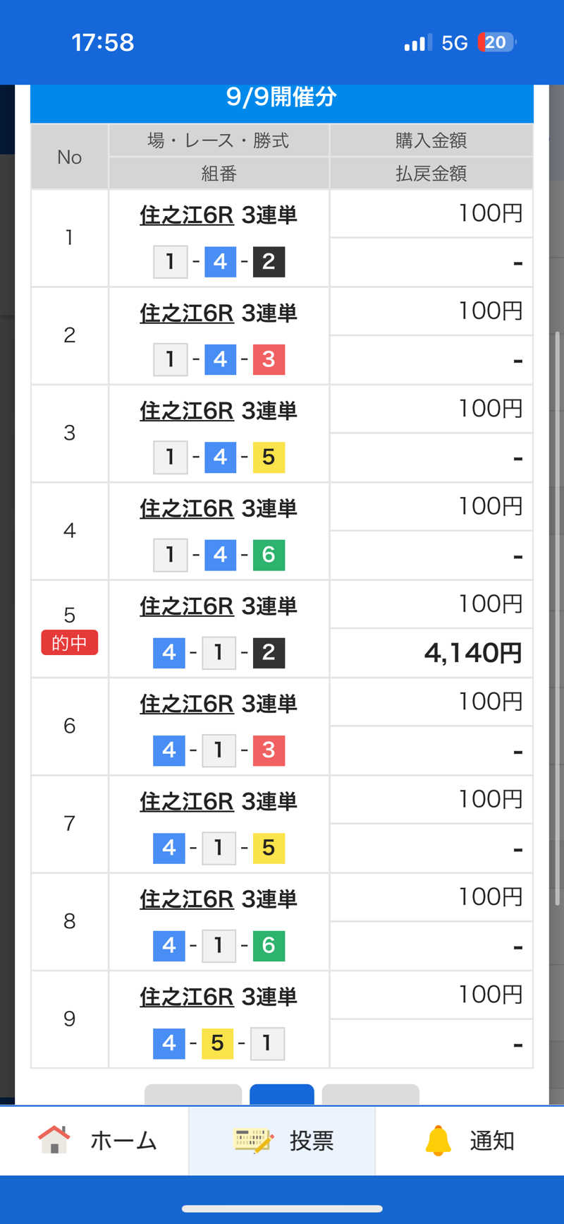The width and height of the screenshot is (564, 1224).
Task: Click the 4,140円 payout amount
Action: point(473,653)
